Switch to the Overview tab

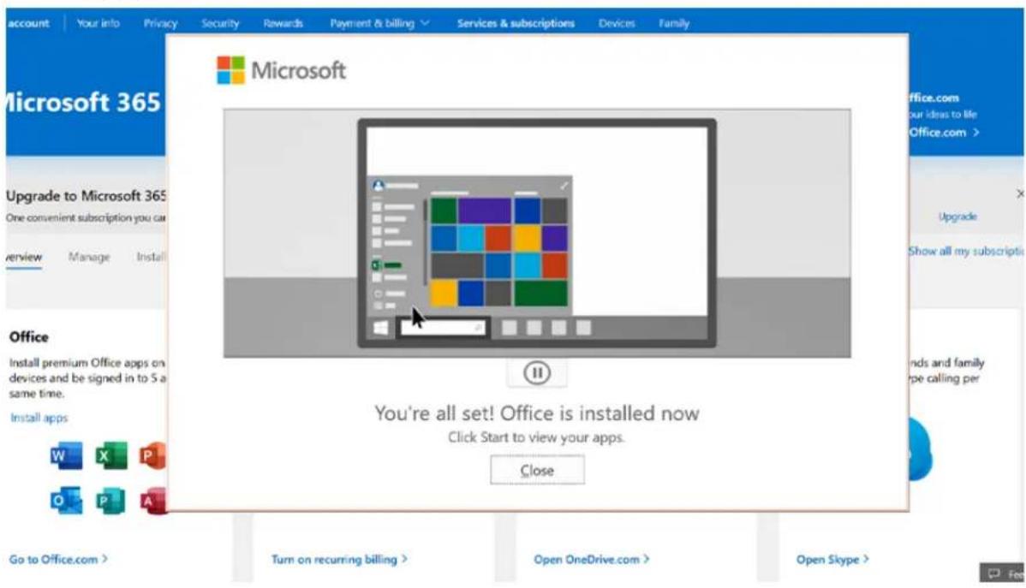point(24,257)
